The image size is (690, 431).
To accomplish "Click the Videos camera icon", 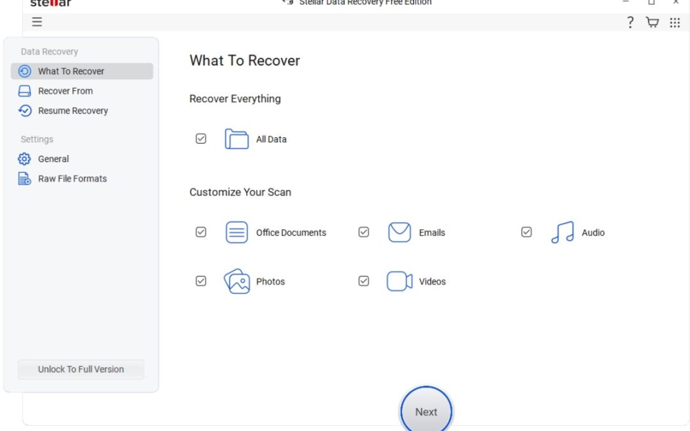I will point(399,282).
